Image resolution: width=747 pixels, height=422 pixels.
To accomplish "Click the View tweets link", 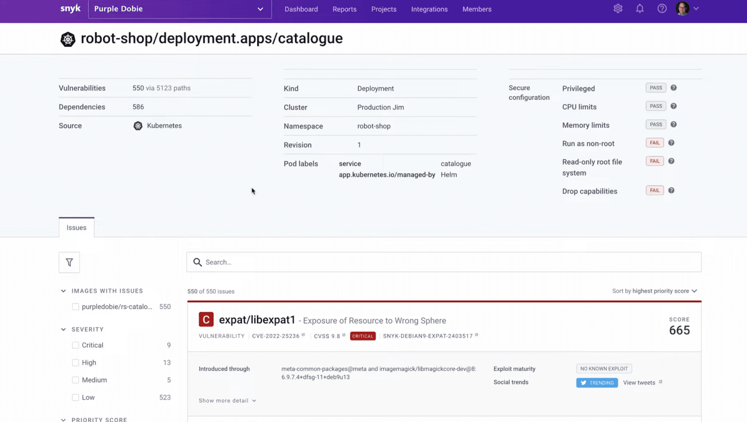I will [639, 382].
